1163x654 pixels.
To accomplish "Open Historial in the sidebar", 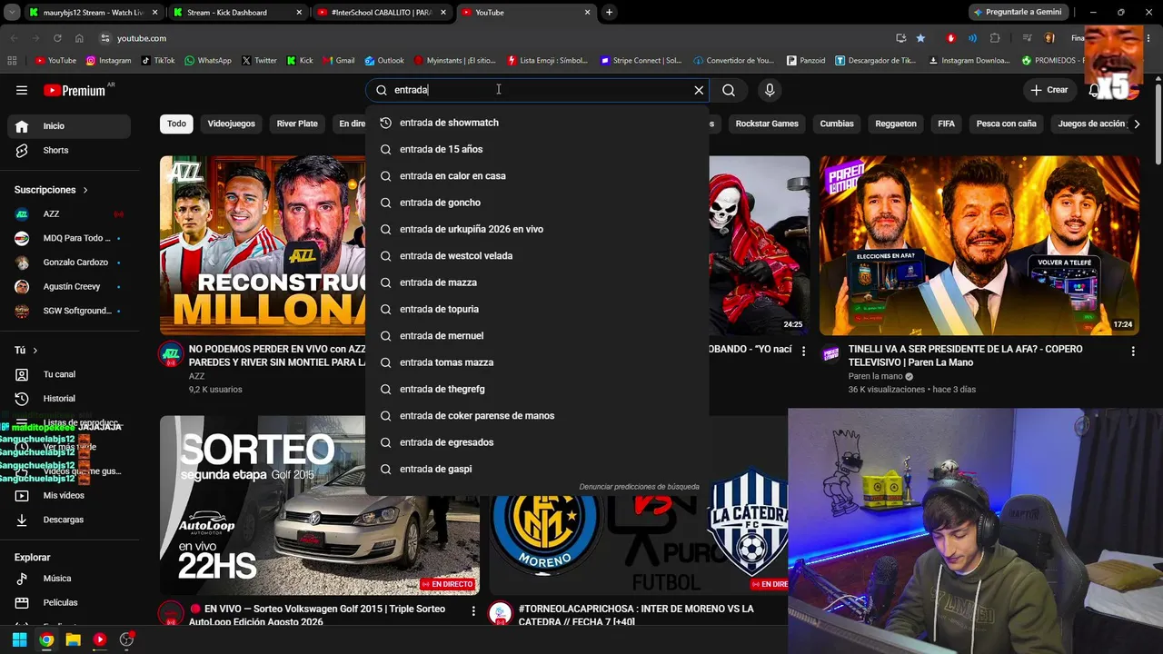I will (x=69, y=399).
